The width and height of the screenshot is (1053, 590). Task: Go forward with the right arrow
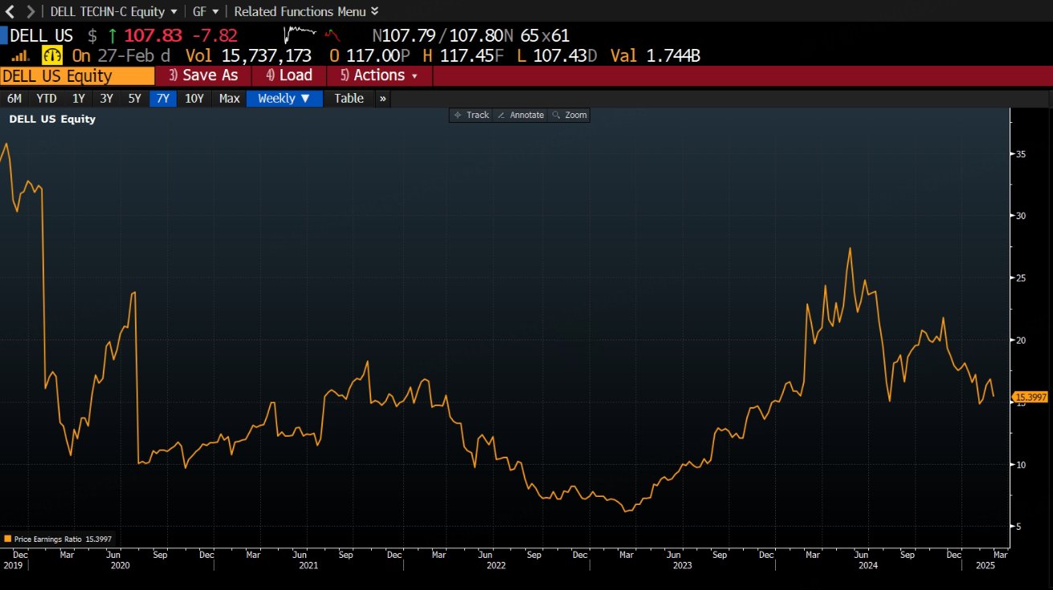coord(31,11)
